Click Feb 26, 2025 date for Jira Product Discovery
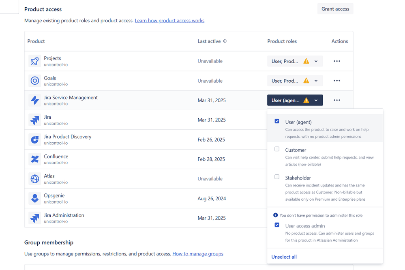The height and width of the screenshot is (270, 405). pyautogui.click(x=211, y=140)
